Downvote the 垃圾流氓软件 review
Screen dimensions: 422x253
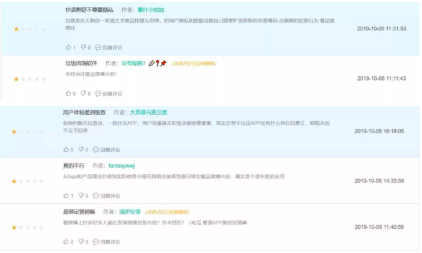pyautogui.click(x=83, y=94)
